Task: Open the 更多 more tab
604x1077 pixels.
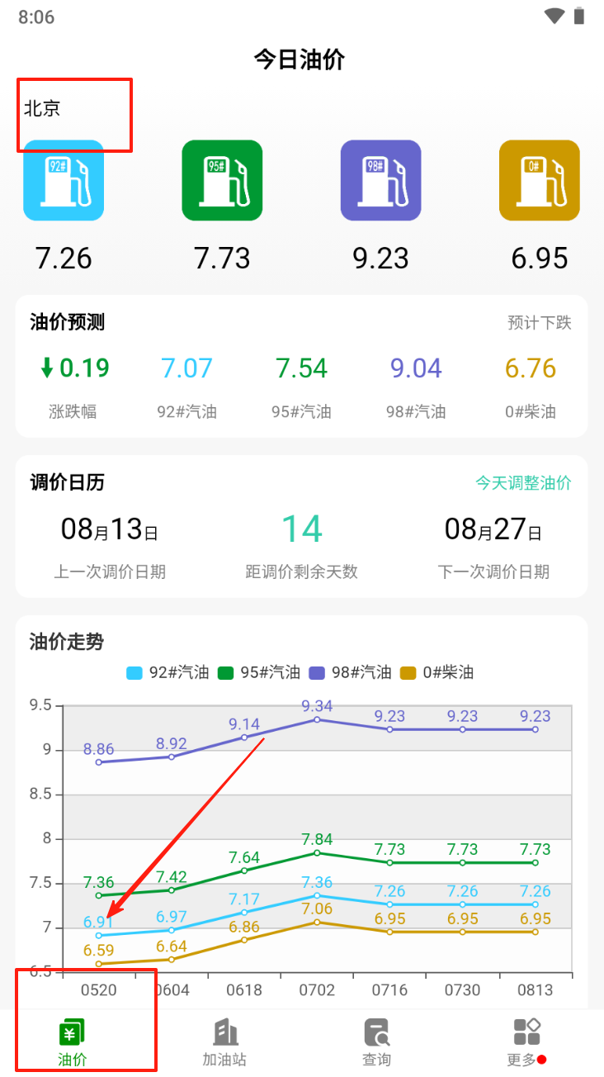Action: 526,1042
